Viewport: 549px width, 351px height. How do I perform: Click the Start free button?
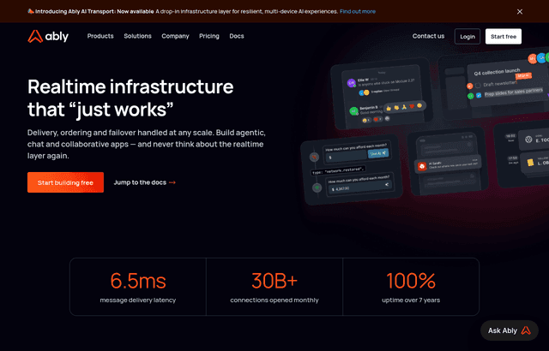504,36
